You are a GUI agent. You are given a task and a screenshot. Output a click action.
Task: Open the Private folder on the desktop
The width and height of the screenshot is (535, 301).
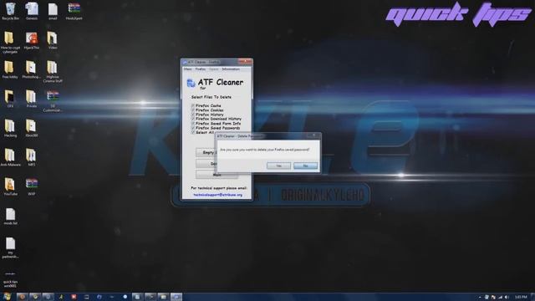click(31, 99)
